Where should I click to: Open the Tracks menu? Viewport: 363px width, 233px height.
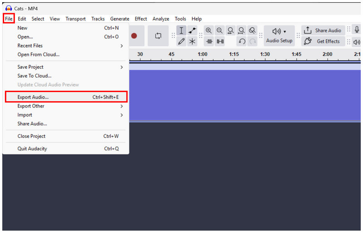(98, 19)
